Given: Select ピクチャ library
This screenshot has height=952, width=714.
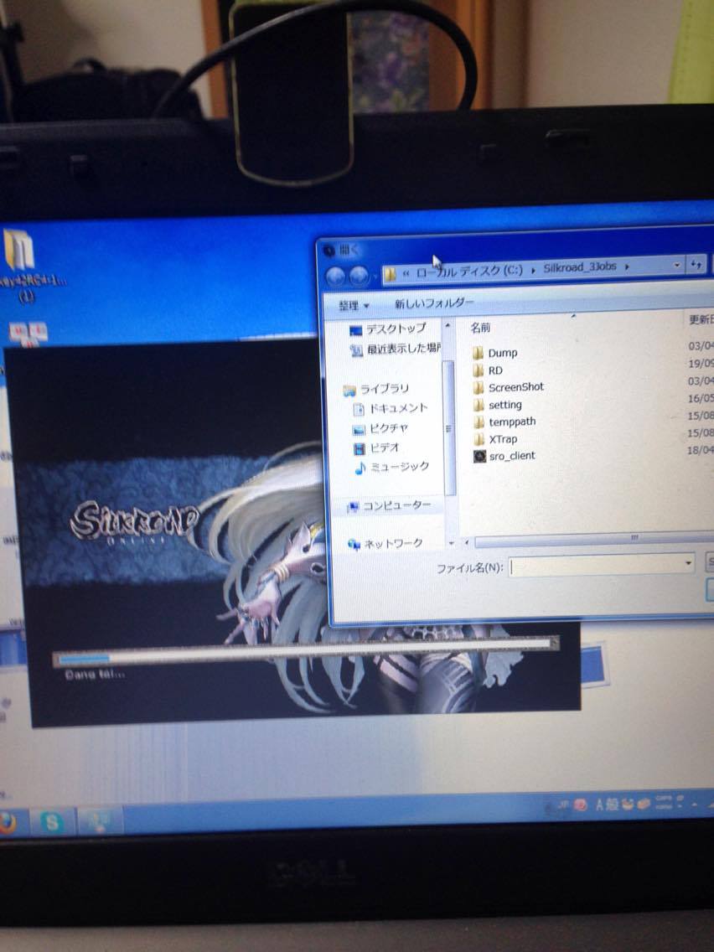Looking at the screenshot, I should tap(380, 428).
